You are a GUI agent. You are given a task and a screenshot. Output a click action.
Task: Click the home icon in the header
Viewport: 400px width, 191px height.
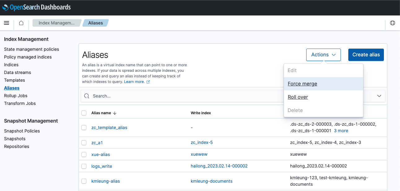coord(21,23)
